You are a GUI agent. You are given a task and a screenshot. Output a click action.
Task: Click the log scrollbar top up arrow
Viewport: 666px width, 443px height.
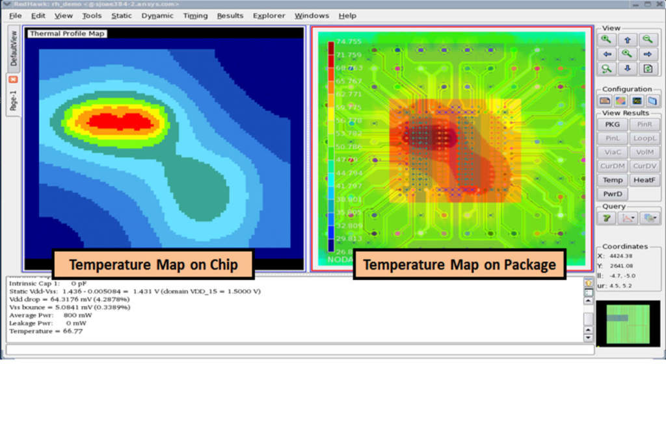[x=588, y=301]
